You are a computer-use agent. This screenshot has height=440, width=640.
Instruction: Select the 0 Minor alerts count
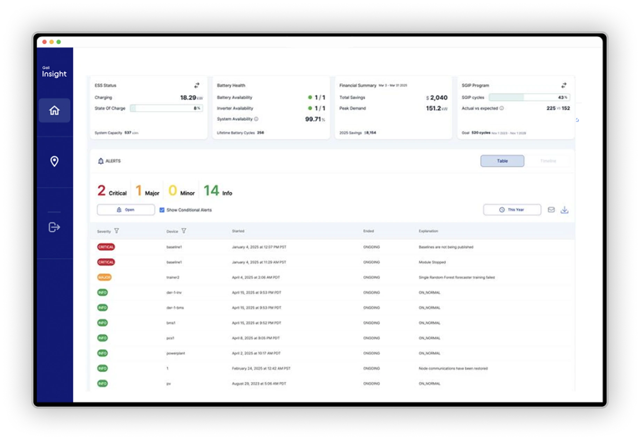pyautogui.click(x=181, y=191)
